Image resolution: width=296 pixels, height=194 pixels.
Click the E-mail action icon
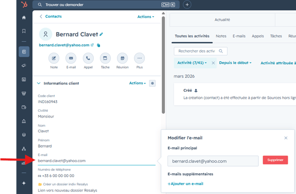[71, 58]
